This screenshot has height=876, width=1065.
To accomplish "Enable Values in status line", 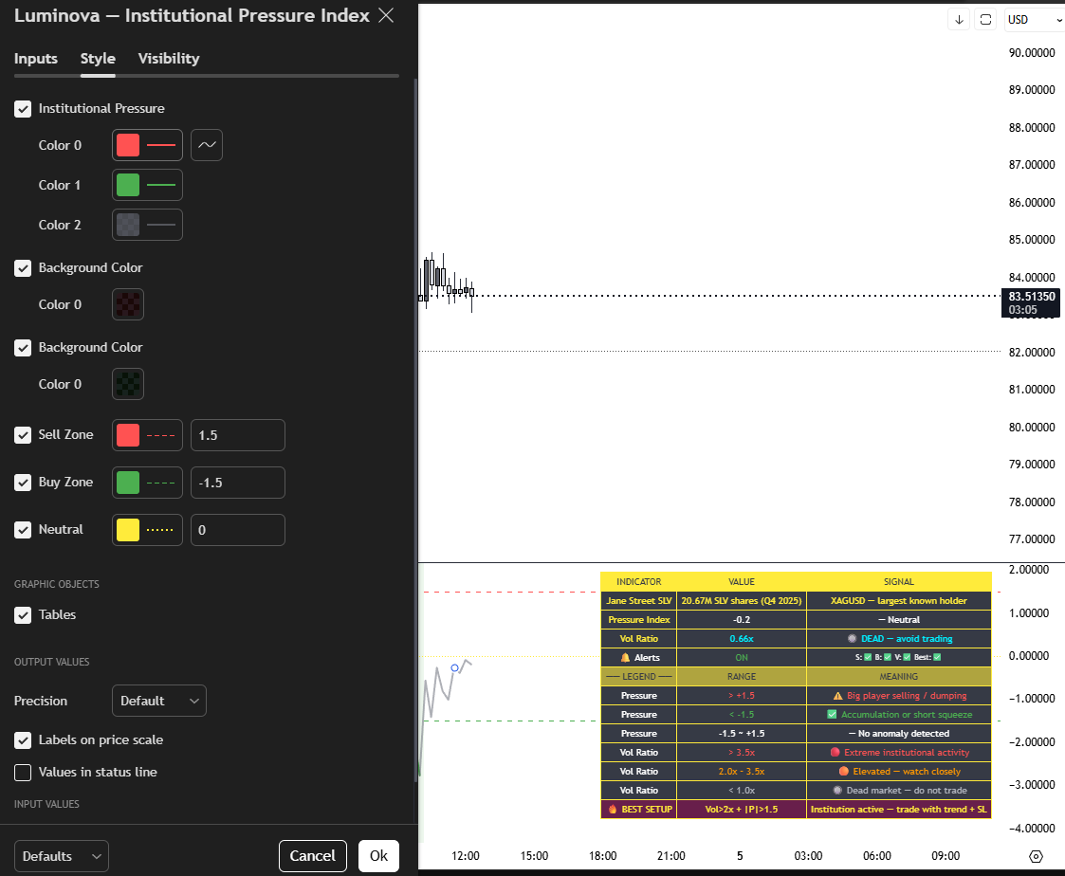I will tap(23, 773).
